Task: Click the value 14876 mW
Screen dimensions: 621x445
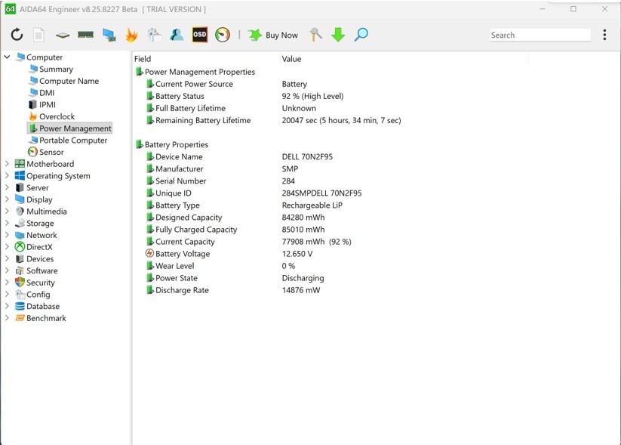Action: pos(301,290)
